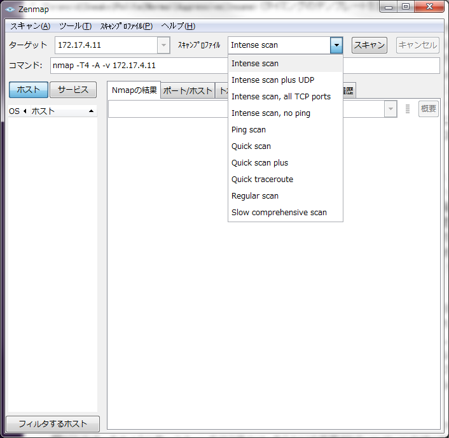Click the target field containing 172.17.4.11
Image resolution: width=449 pixels, height=438 pixels.
pos(106,45)
